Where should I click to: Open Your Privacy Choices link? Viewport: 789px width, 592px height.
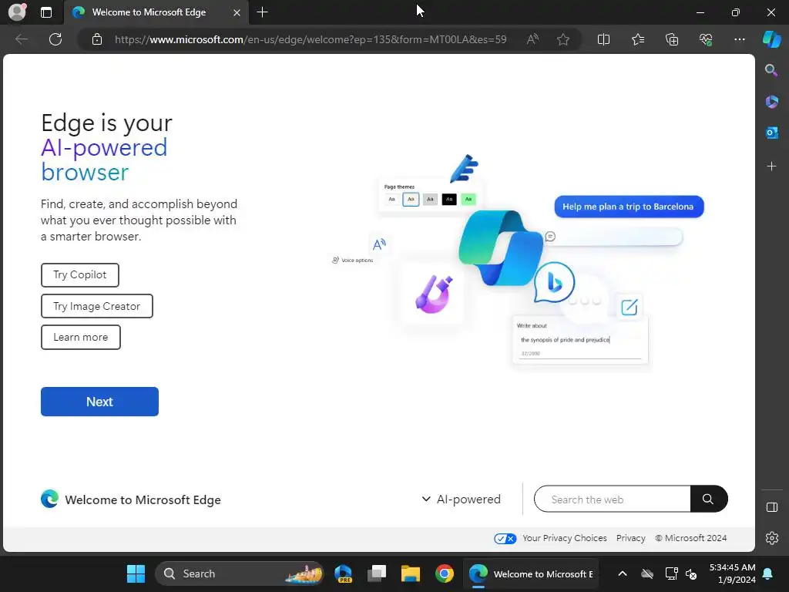(x=565, y=538)
